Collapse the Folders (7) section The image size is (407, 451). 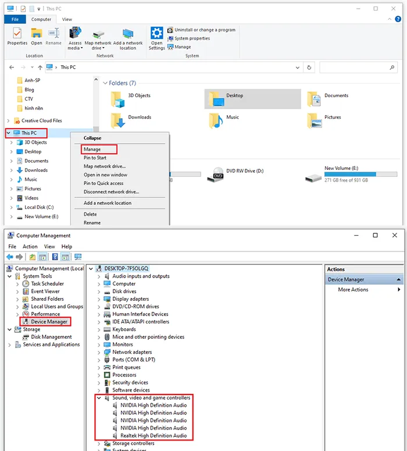(x=105, y=83)
